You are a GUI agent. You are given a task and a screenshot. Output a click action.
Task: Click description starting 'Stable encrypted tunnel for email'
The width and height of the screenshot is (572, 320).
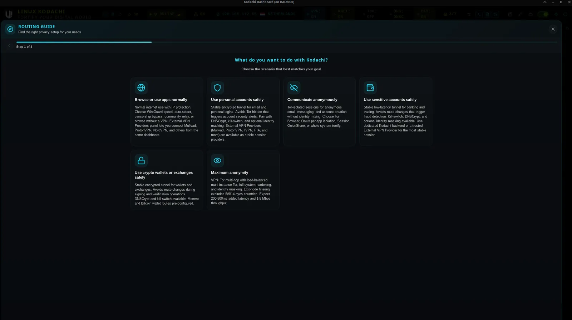tap(243, 123)
